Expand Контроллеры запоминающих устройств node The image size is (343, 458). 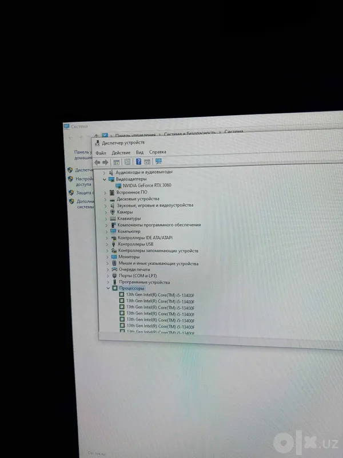(107, 251)
